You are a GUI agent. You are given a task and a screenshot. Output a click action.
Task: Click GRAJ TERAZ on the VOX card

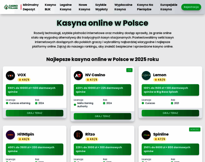click(35, 113)
